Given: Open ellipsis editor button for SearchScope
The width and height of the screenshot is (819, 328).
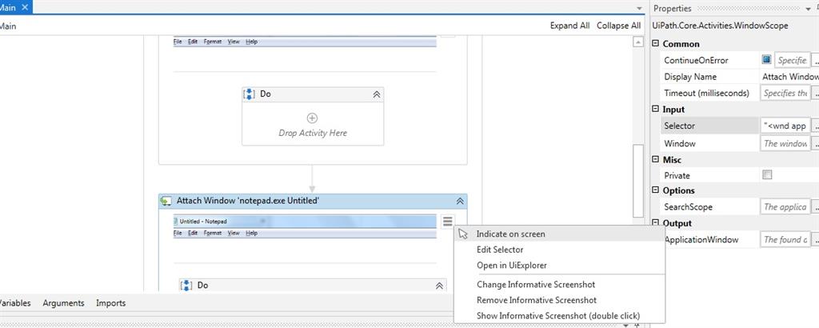Looking at the screenshot, I should tap(815, 207).
